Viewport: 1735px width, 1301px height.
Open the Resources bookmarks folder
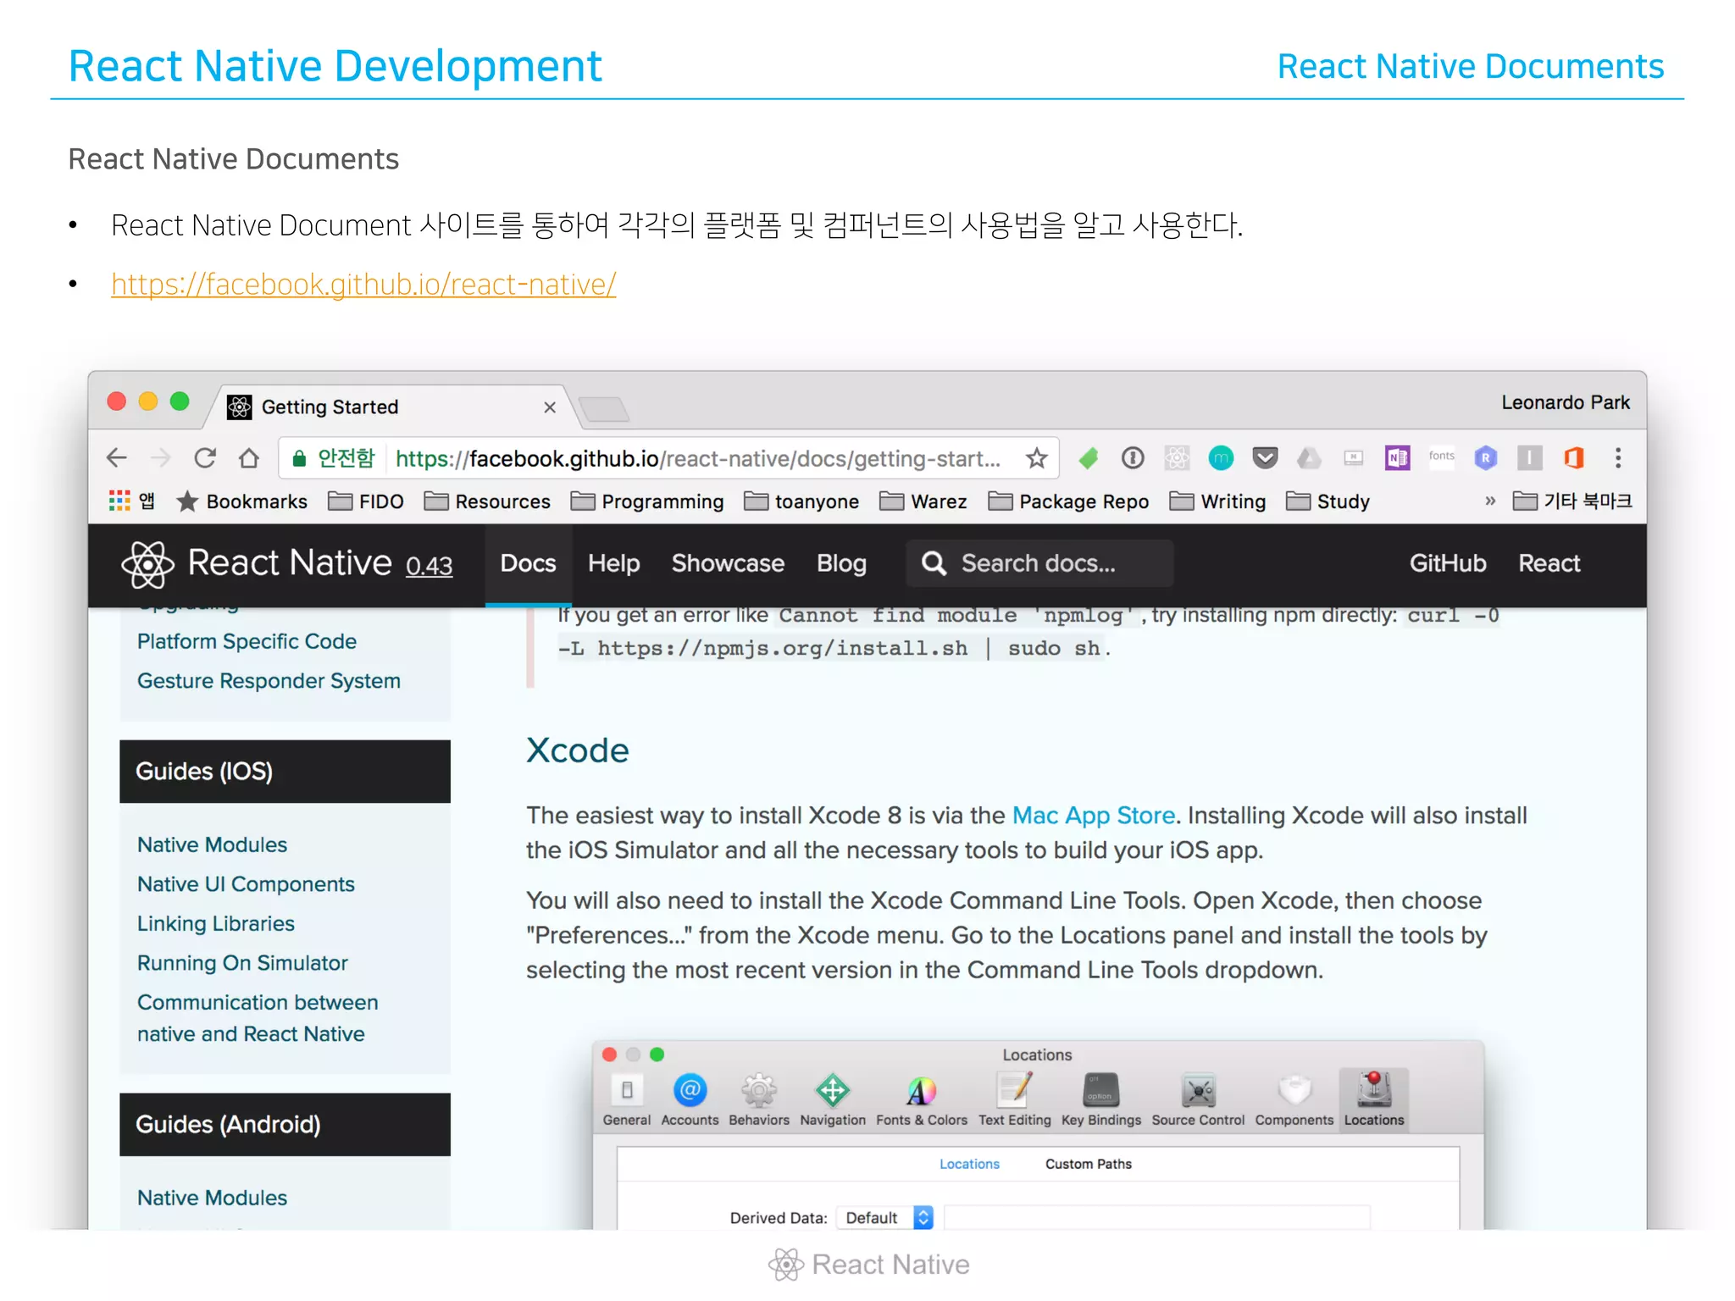(487, 501)
